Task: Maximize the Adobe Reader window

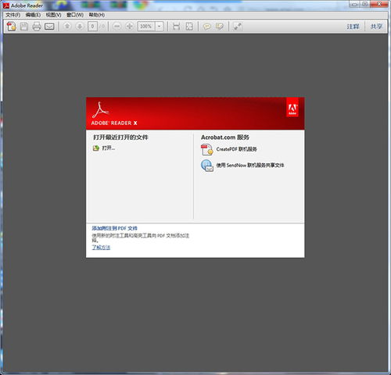Action: click(x=365, y=4)
